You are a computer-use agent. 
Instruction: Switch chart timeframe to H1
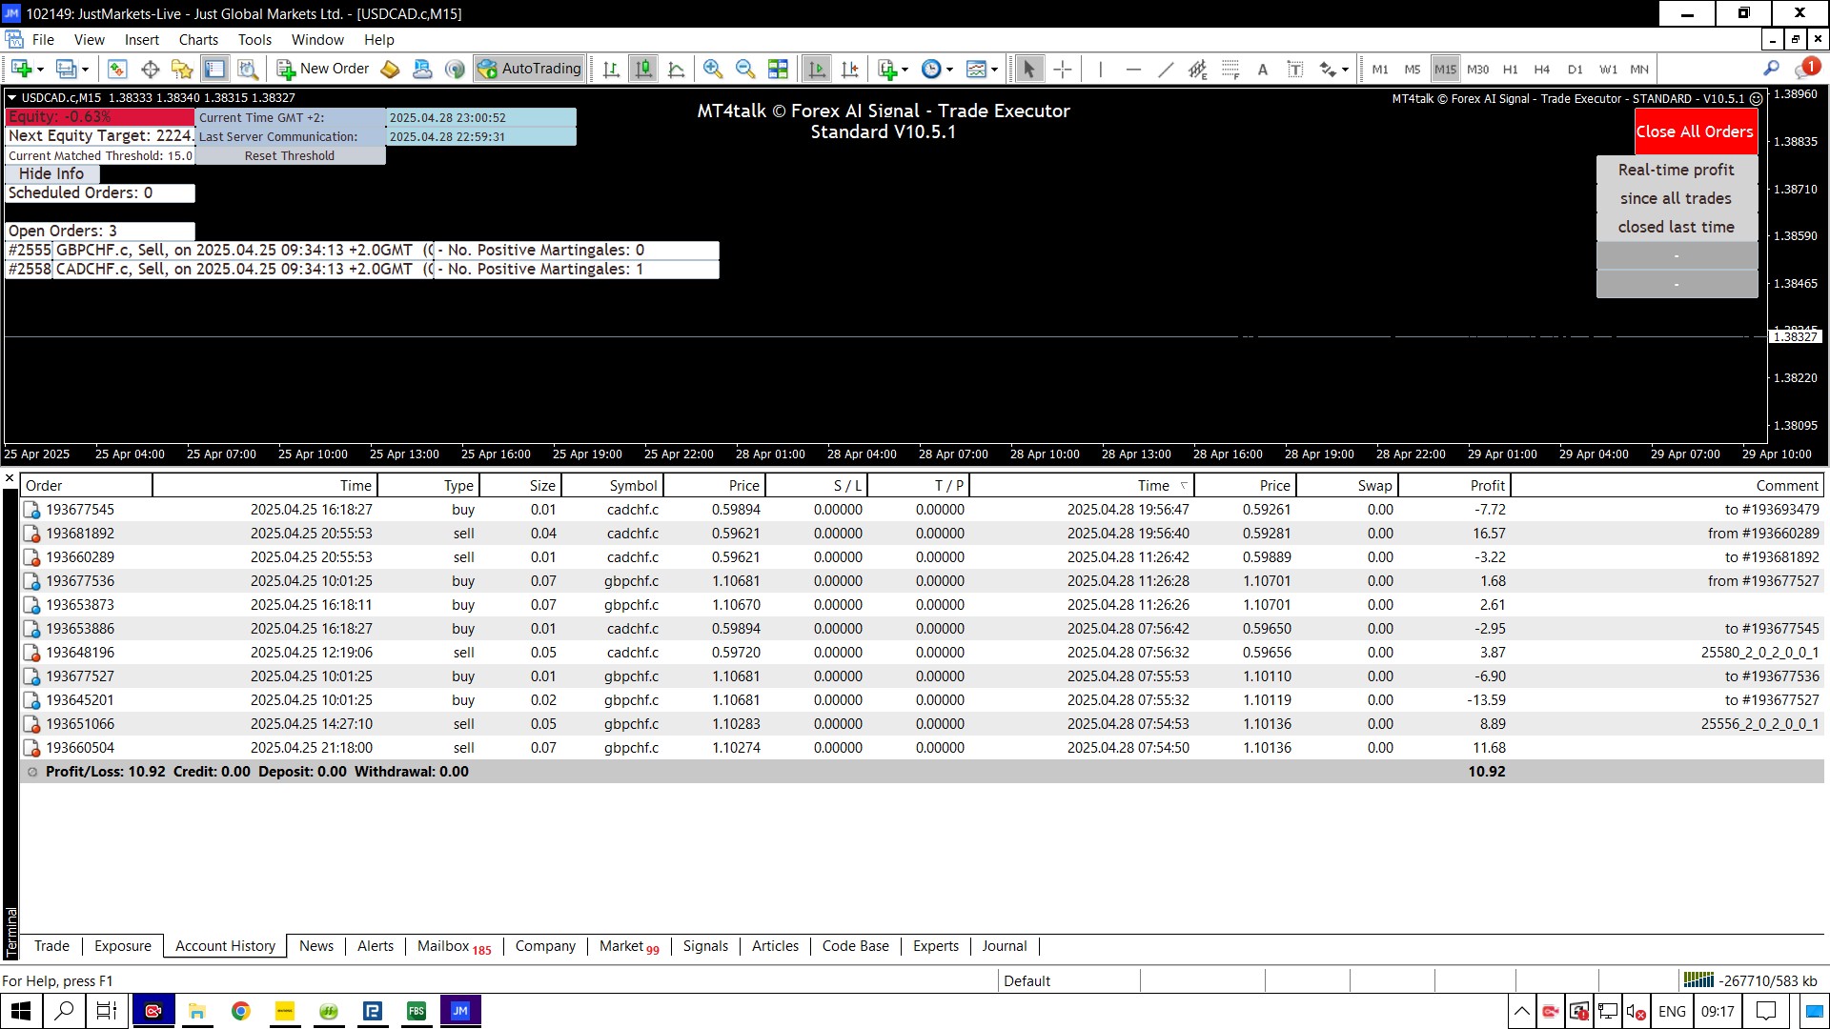(x=1510, y=69)
